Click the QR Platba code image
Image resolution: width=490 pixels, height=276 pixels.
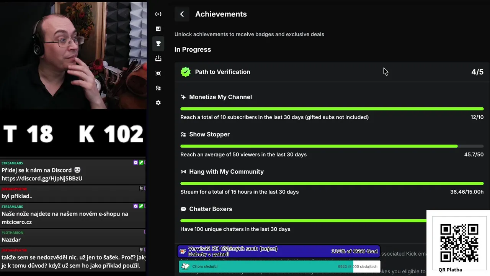[459, 243]
